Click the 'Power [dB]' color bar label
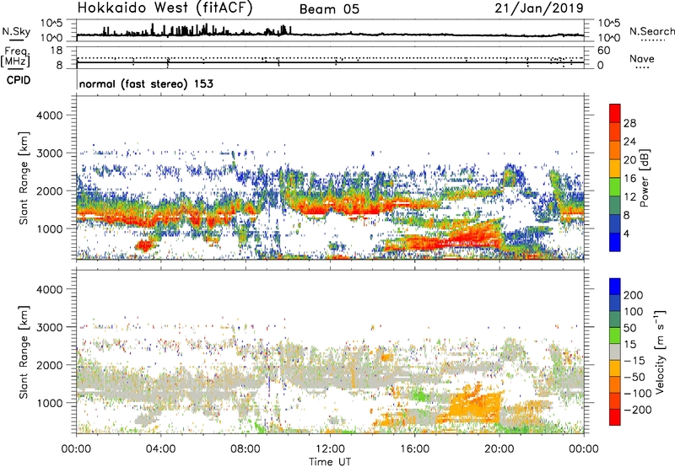Viewport: 675px width, 467px height. point(644,178)
